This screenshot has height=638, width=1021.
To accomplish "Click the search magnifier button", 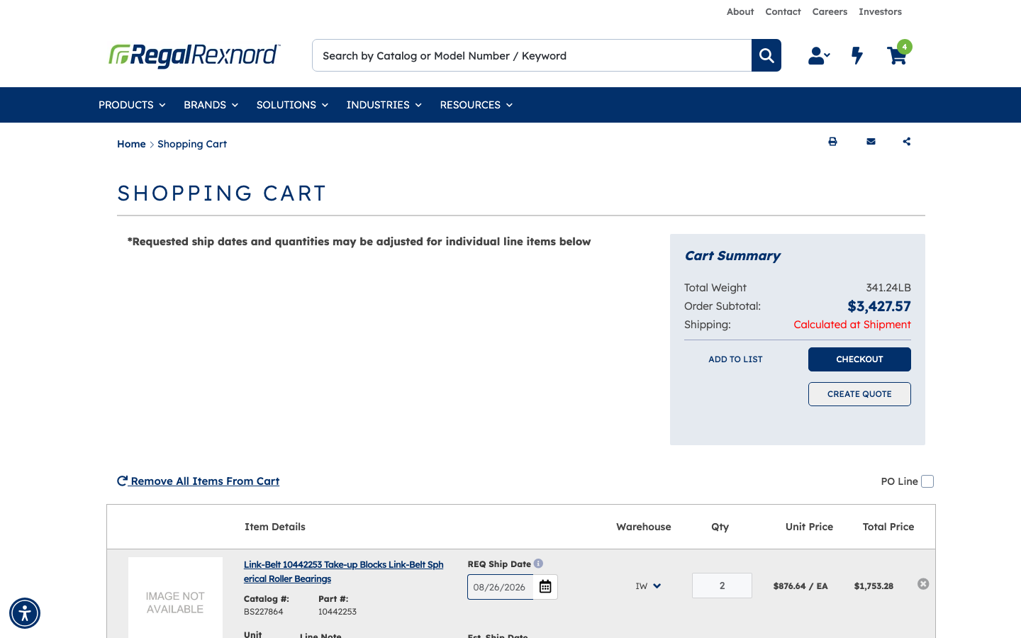I will [766, 55].
